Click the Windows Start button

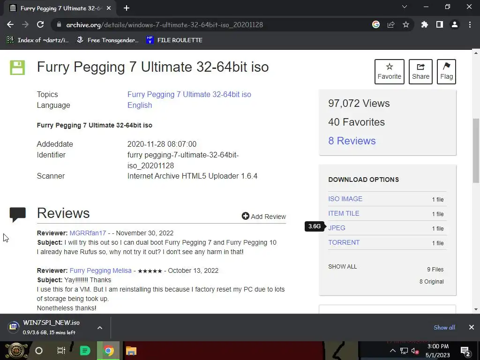click(17, 351)
